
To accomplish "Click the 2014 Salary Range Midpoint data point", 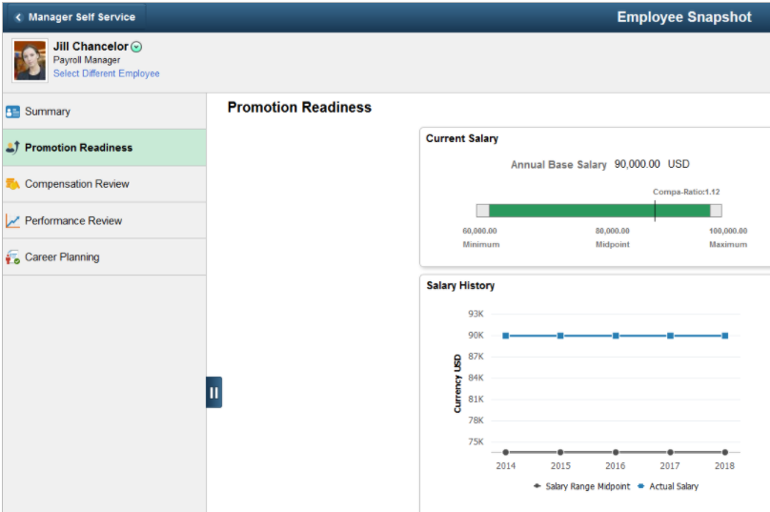I will click(x=506, y=452).
